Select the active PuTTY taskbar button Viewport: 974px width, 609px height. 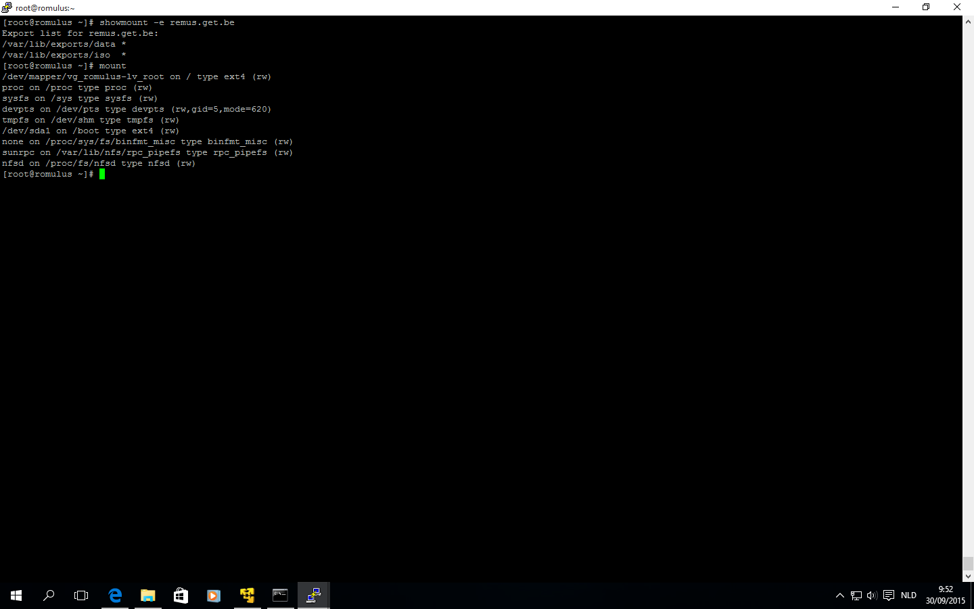coord(313,595)
